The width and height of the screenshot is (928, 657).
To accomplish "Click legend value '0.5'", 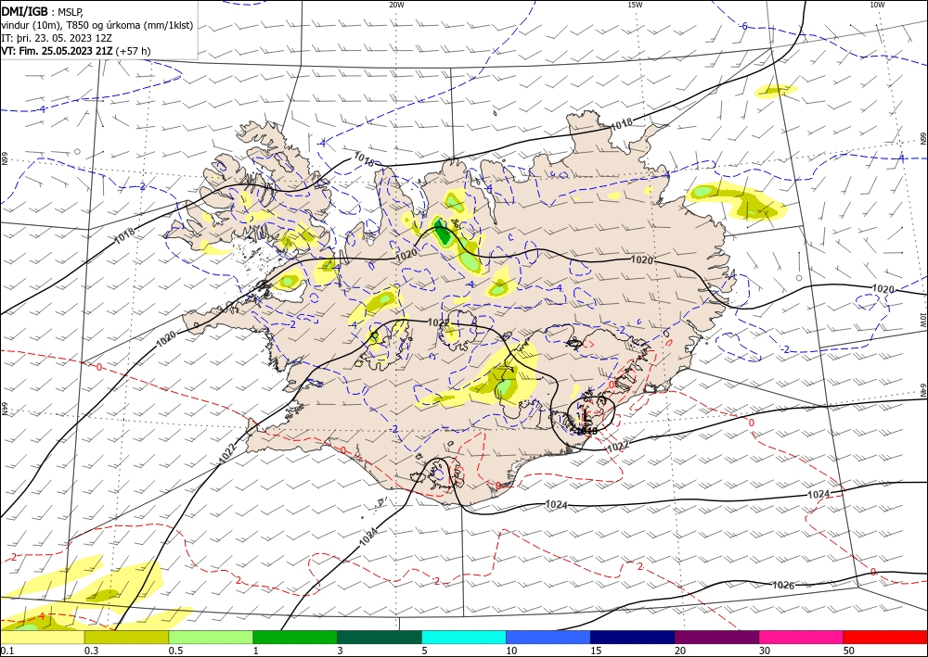I will point(174,651).
